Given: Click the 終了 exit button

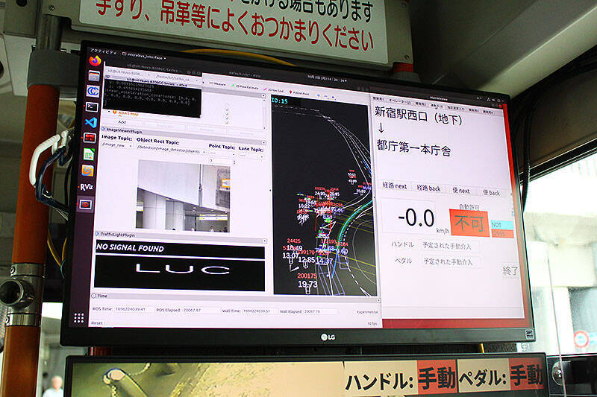Looking at the screenshot, I should pos(510,271).
